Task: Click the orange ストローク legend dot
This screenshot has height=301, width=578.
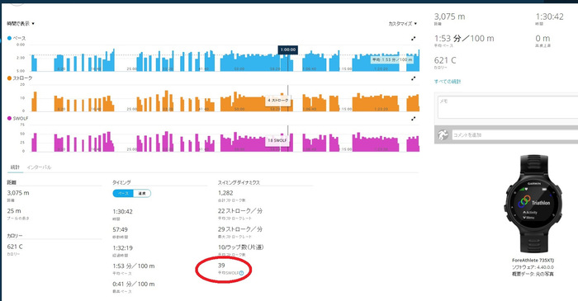Action: click(9, 78)
